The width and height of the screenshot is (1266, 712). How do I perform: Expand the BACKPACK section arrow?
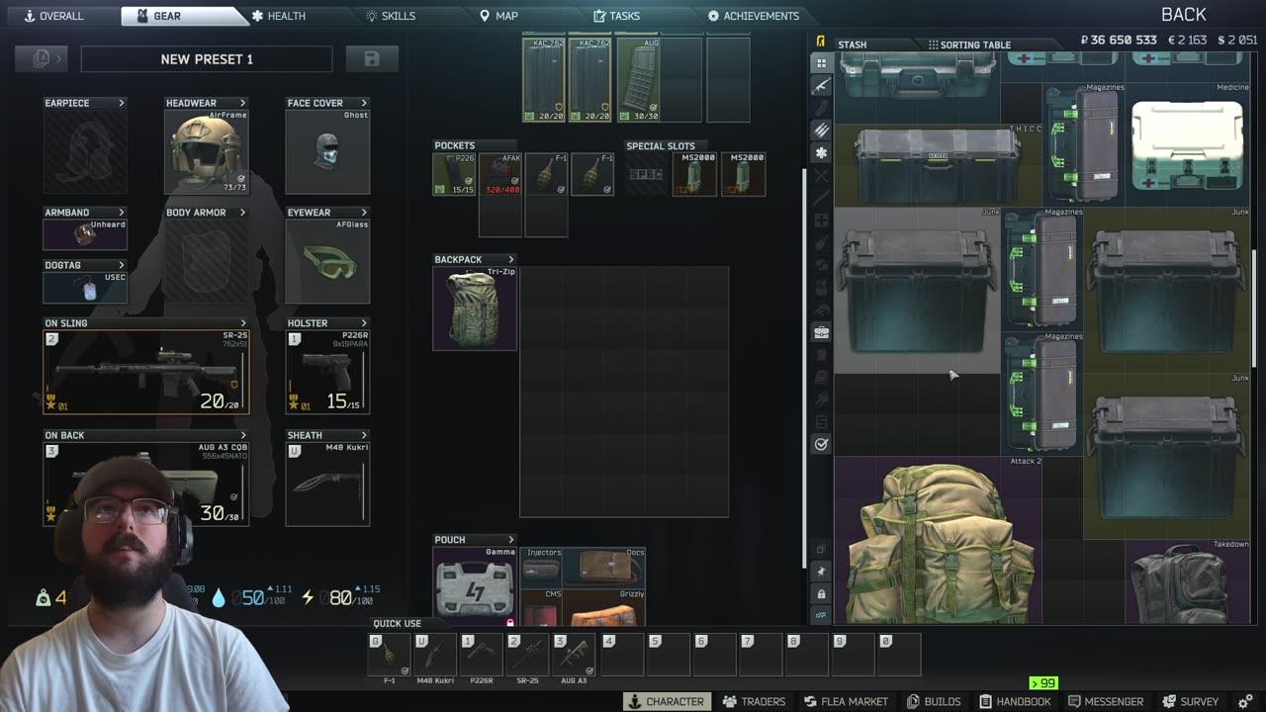pyautogui.click(x=511, y=259)
